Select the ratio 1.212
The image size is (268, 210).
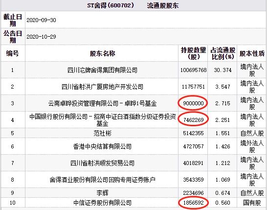pos(223,163)
